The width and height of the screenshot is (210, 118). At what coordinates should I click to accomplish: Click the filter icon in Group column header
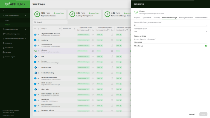60,29
